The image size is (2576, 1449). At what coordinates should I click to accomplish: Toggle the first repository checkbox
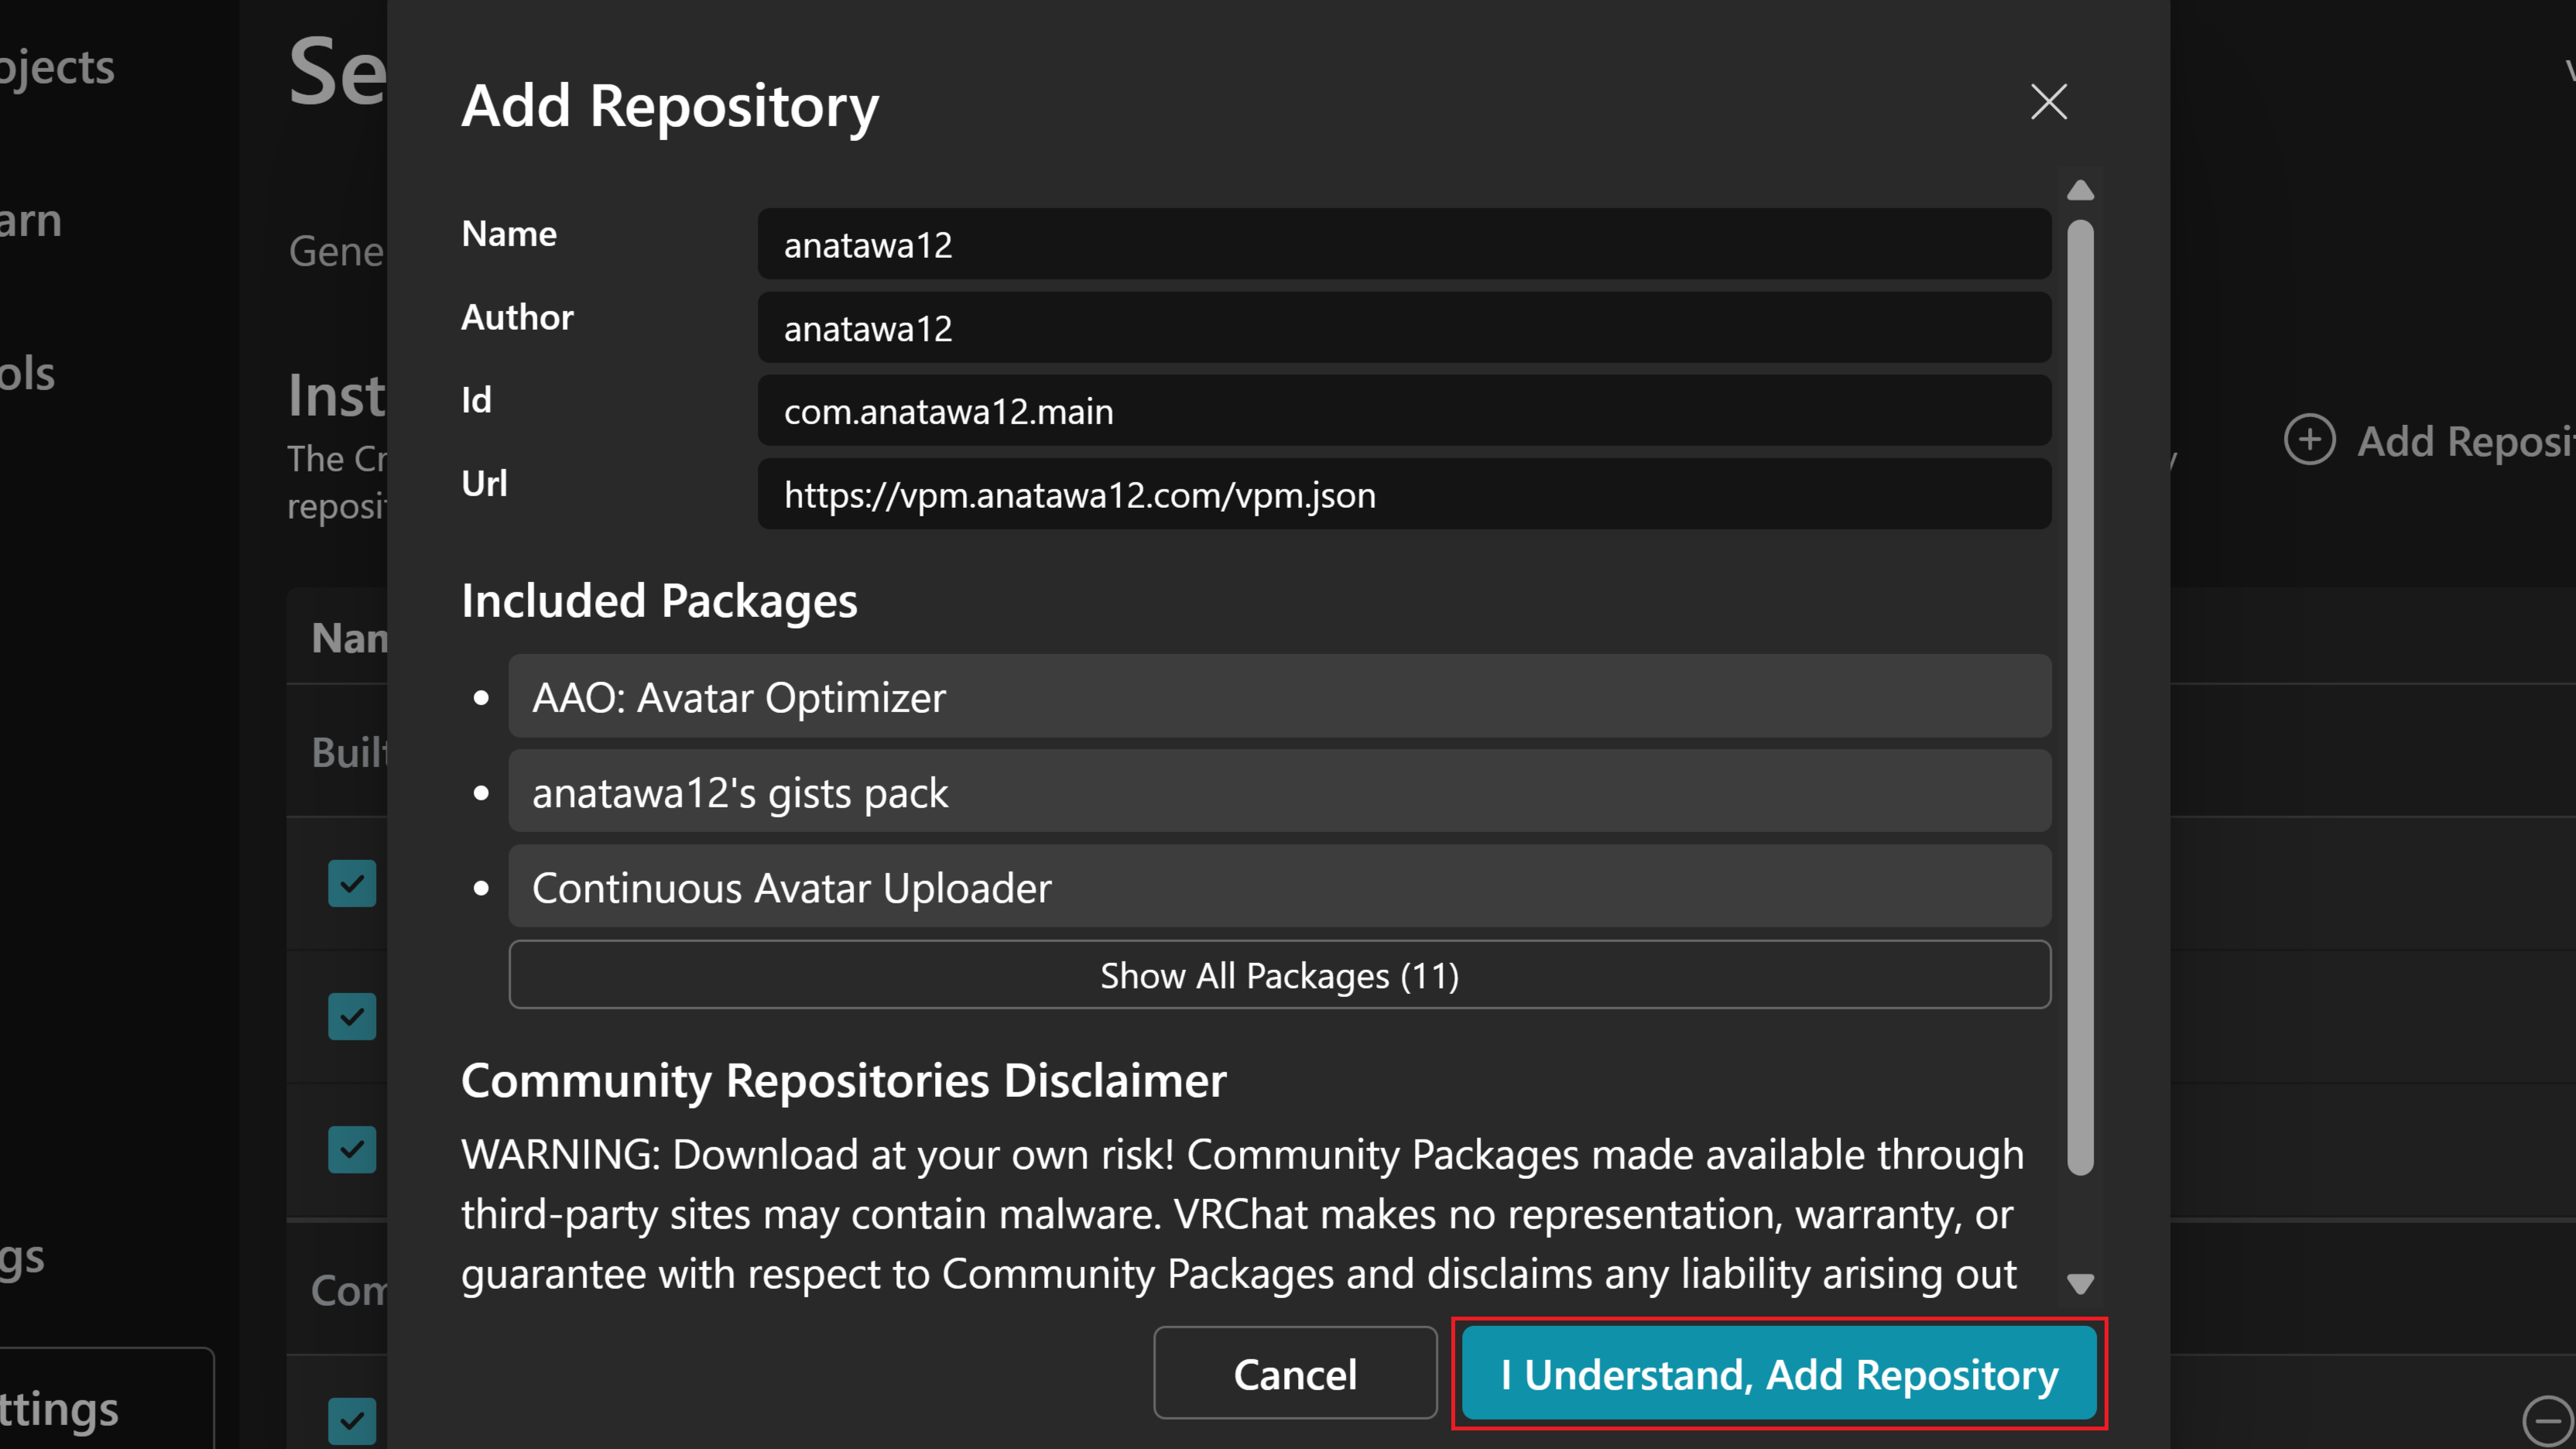pos(352,883)
